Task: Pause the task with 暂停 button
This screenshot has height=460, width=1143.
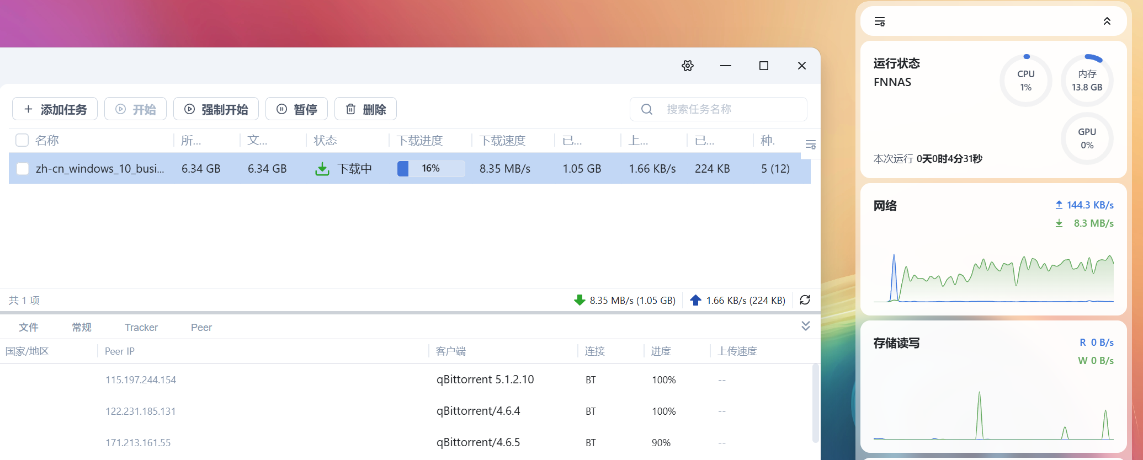Action: [296, 109]
